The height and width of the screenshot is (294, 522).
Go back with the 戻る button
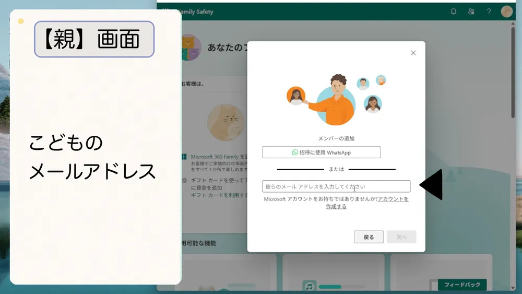(x=369, y=237)
